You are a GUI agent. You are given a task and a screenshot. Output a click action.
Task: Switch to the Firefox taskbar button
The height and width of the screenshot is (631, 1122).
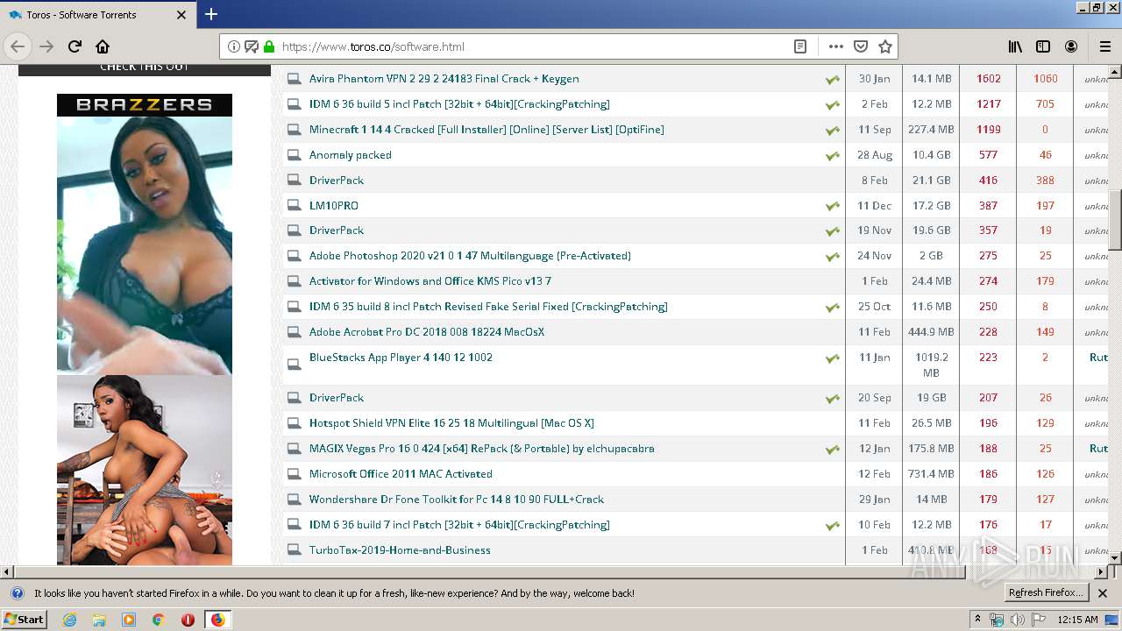pos(217,620)
